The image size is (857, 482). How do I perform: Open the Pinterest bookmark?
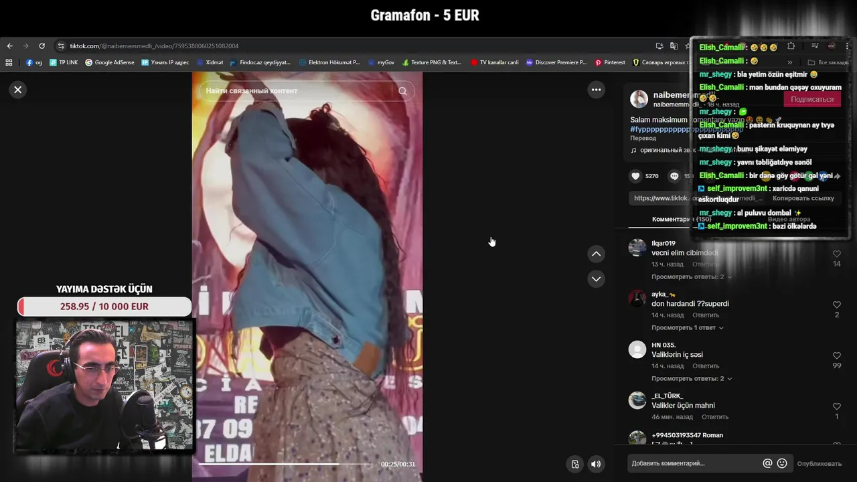click(x=610, y=62)
